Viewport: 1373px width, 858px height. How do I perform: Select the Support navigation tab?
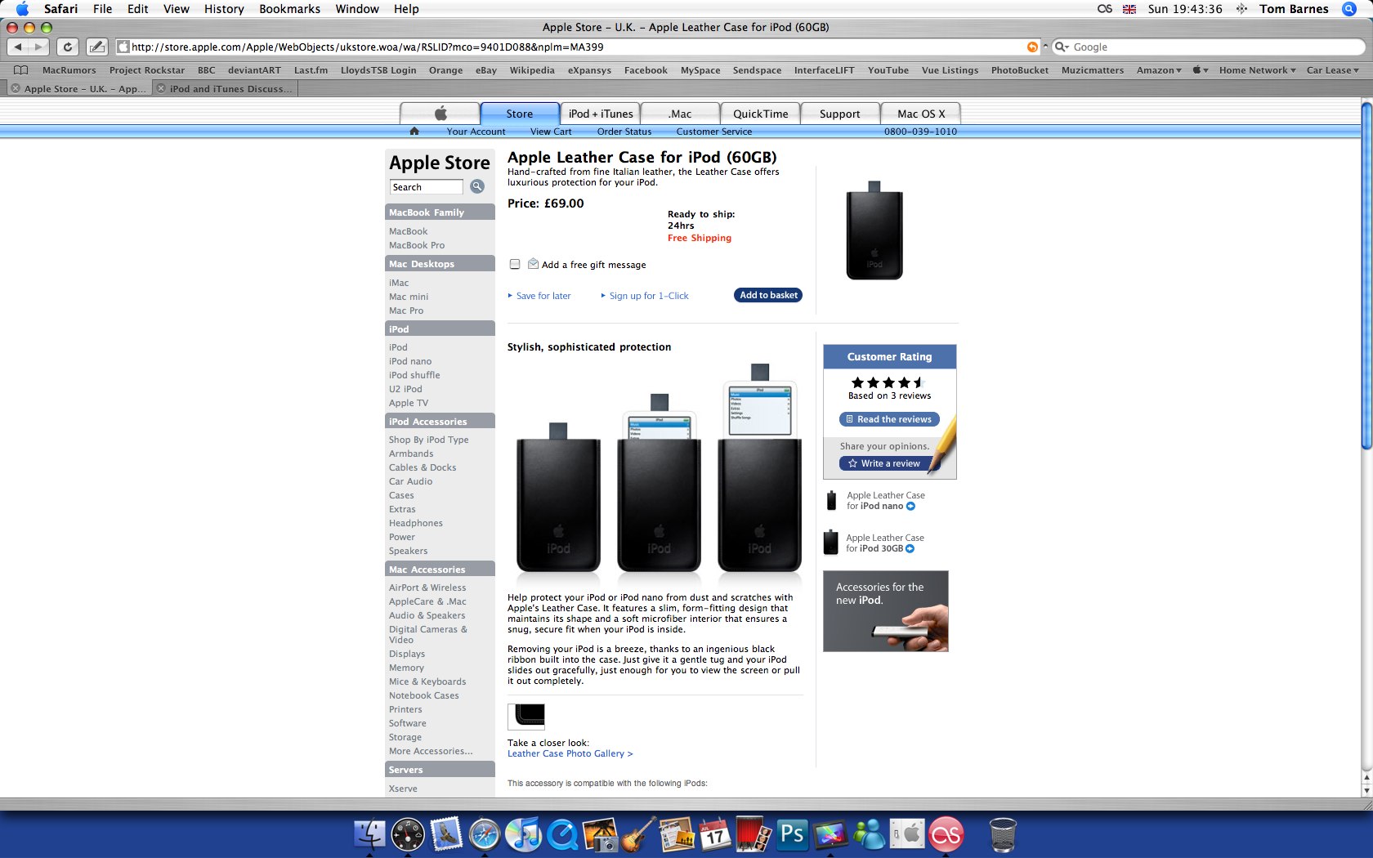click(x=839, y=114)
